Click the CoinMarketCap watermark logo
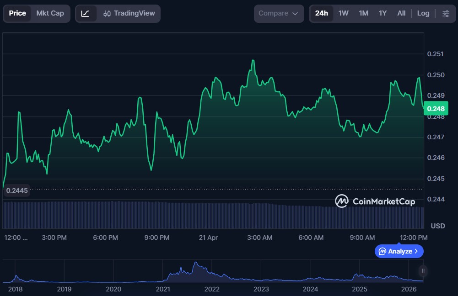The width and height of the screenshot is (458, 296). click(x=375, y=201)
